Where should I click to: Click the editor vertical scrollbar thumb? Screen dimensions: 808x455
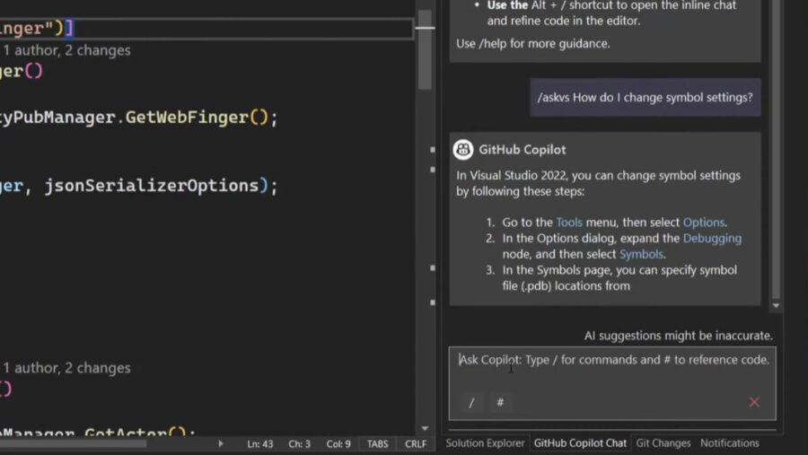point(425,50)
